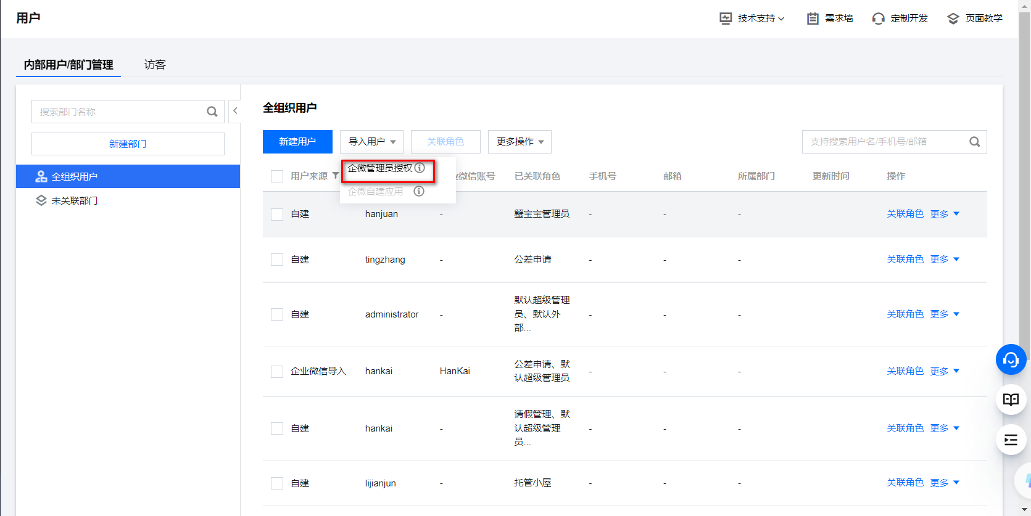Select 全组织用户 in the department tree

(128, 176)
